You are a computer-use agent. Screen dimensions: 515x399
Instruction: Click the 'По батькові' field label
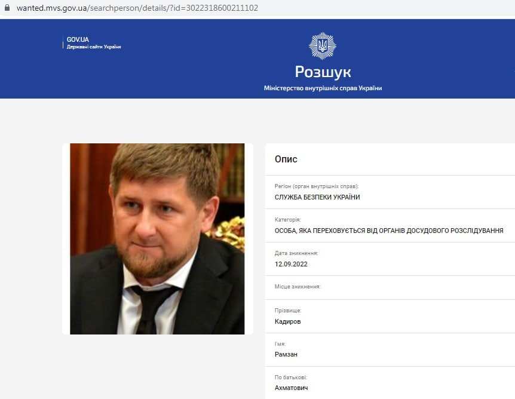[x=291, y=377]
